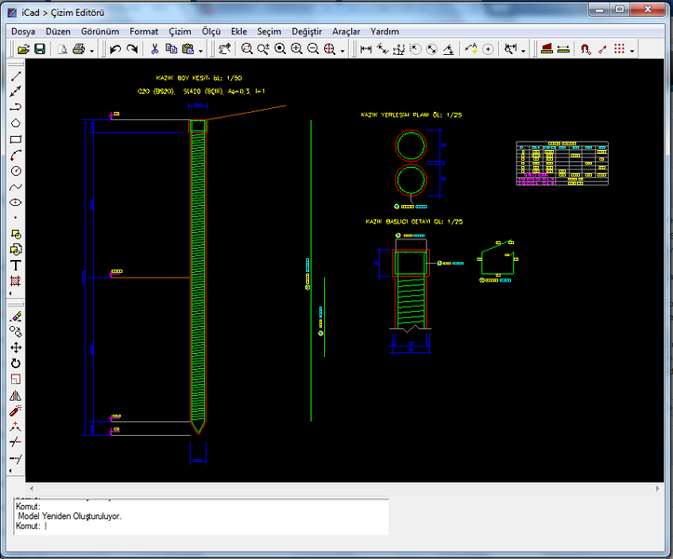Select the Line drawing tool
This screenshot has height=559, width=673.
[16, 76]
